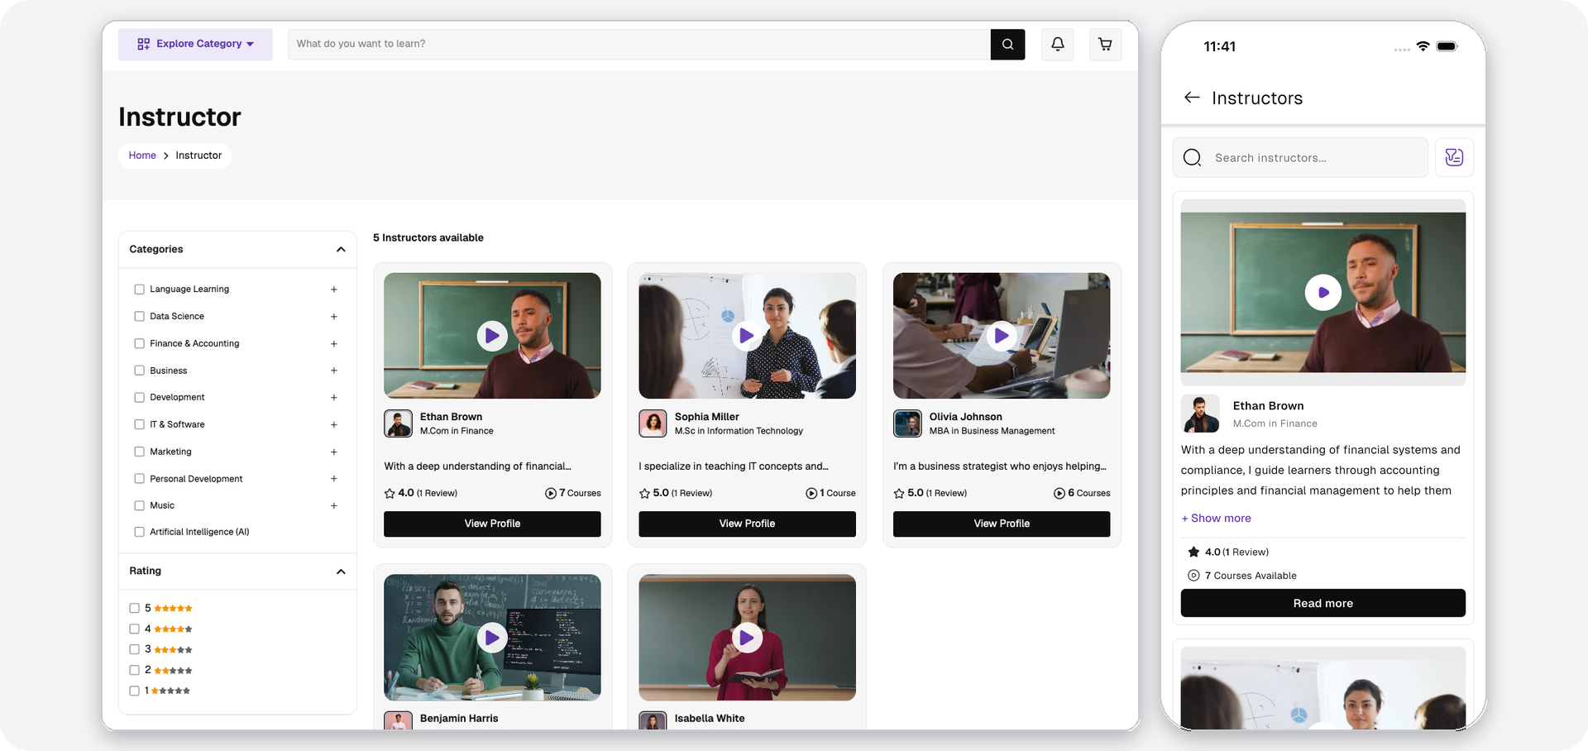Check the Data Science category
Screen dimensions: 1588x751
click(x=139, y=317)
